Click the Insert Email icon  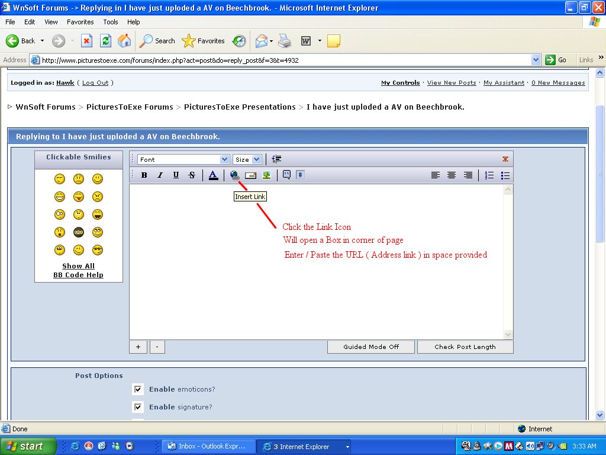tap(250, 175)
